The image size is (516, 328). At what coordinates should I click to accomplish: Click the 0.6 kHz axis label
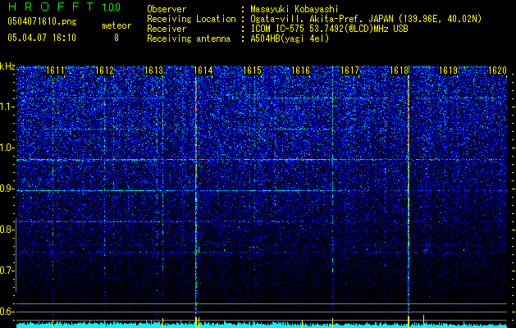tap(7, 312)
